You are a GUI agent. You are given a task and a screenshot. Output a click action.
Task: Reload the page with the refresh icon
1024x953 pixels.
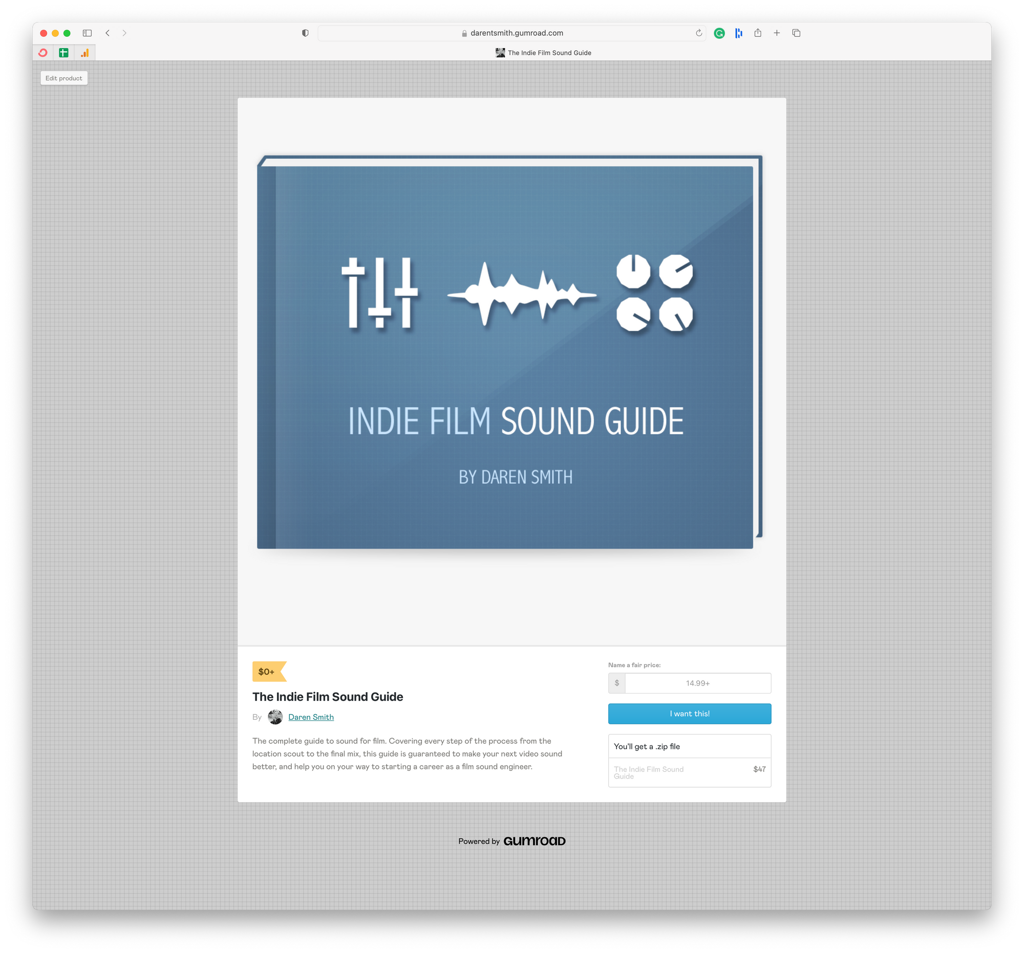[698, 33]
